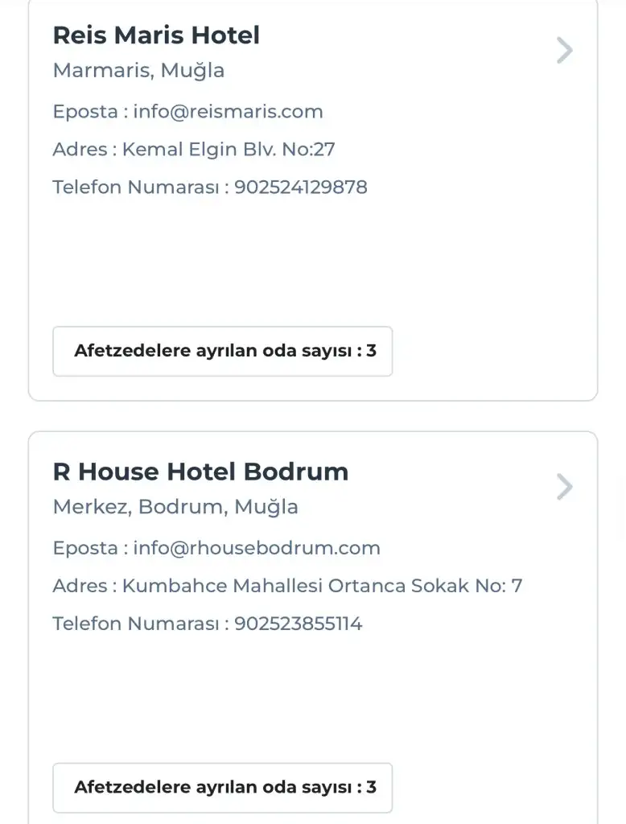Select the R House Hotel Bodrum title

tap(200, 472)
